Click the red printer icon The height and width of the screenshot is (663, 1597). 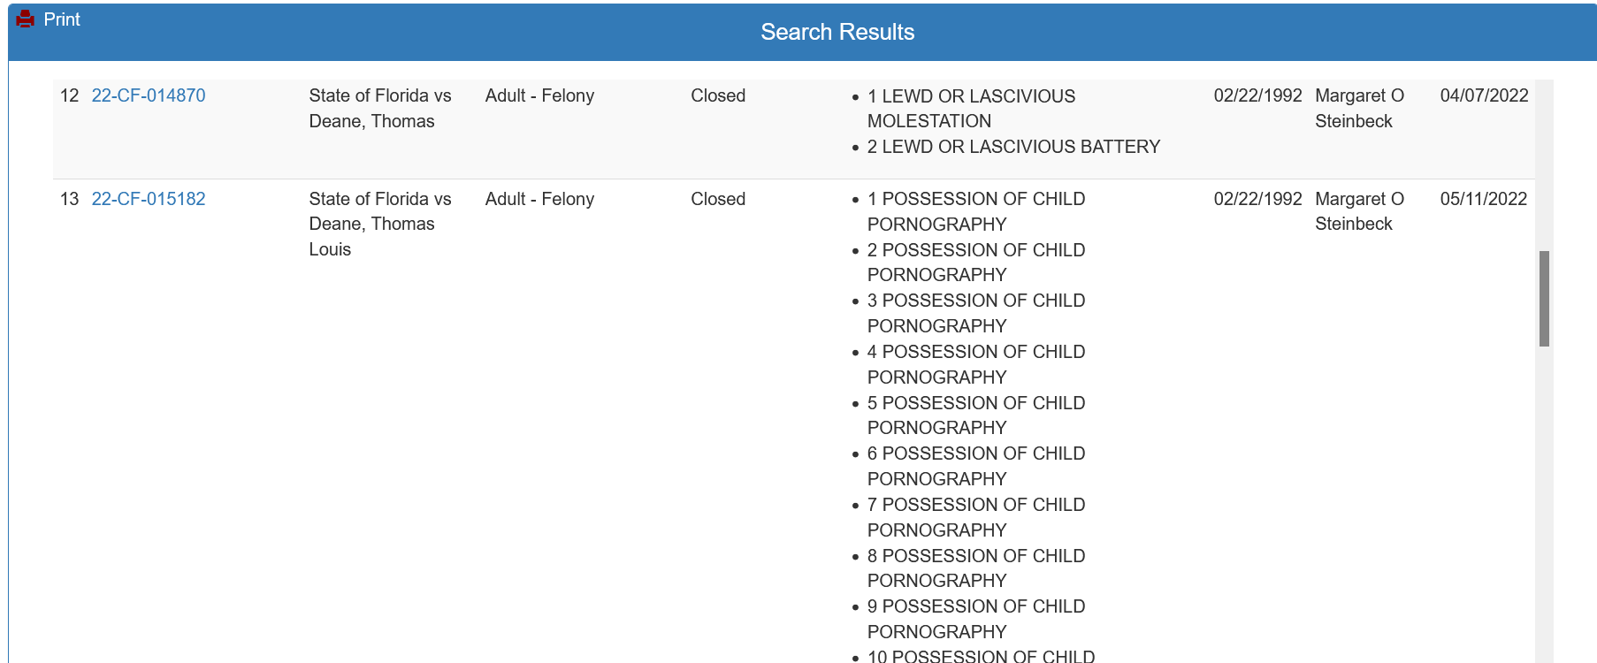tap(26, 19)
